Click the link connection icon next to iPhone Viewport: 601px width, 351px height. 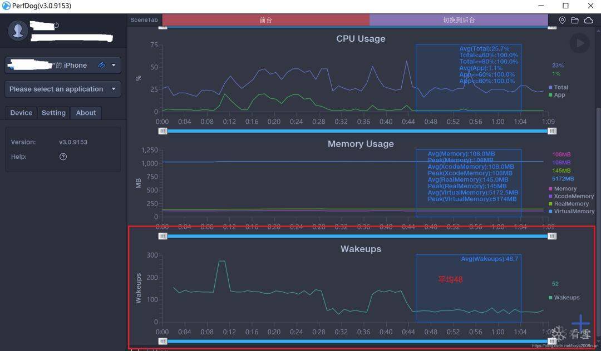(x=102, y=65)
